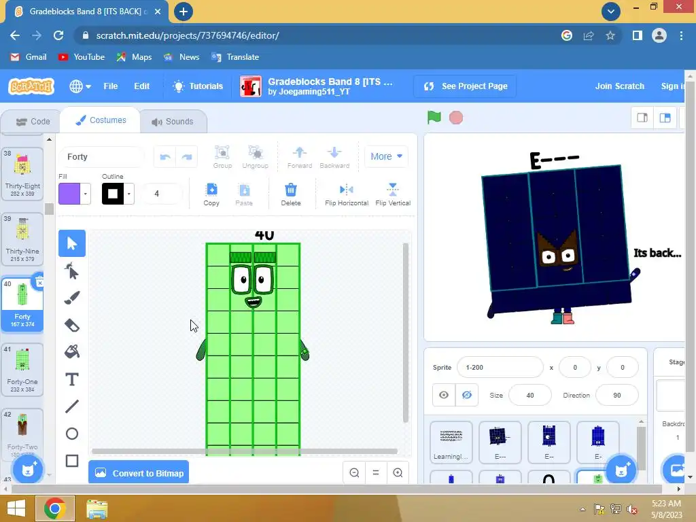Open the Fill color dropdown
Viewport: 696px width, 522px height.
pos(85,194)
